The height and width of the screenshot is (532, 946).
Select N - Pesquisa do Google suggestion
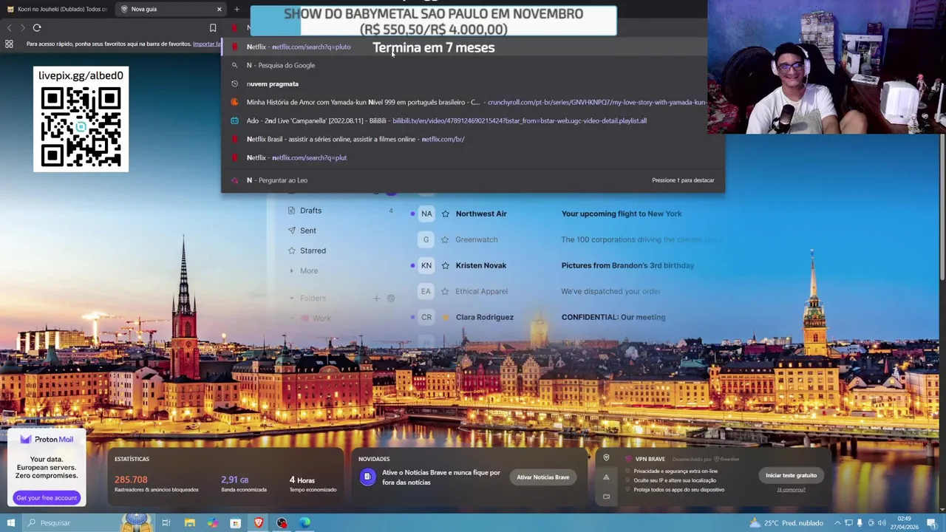point(473,65)
